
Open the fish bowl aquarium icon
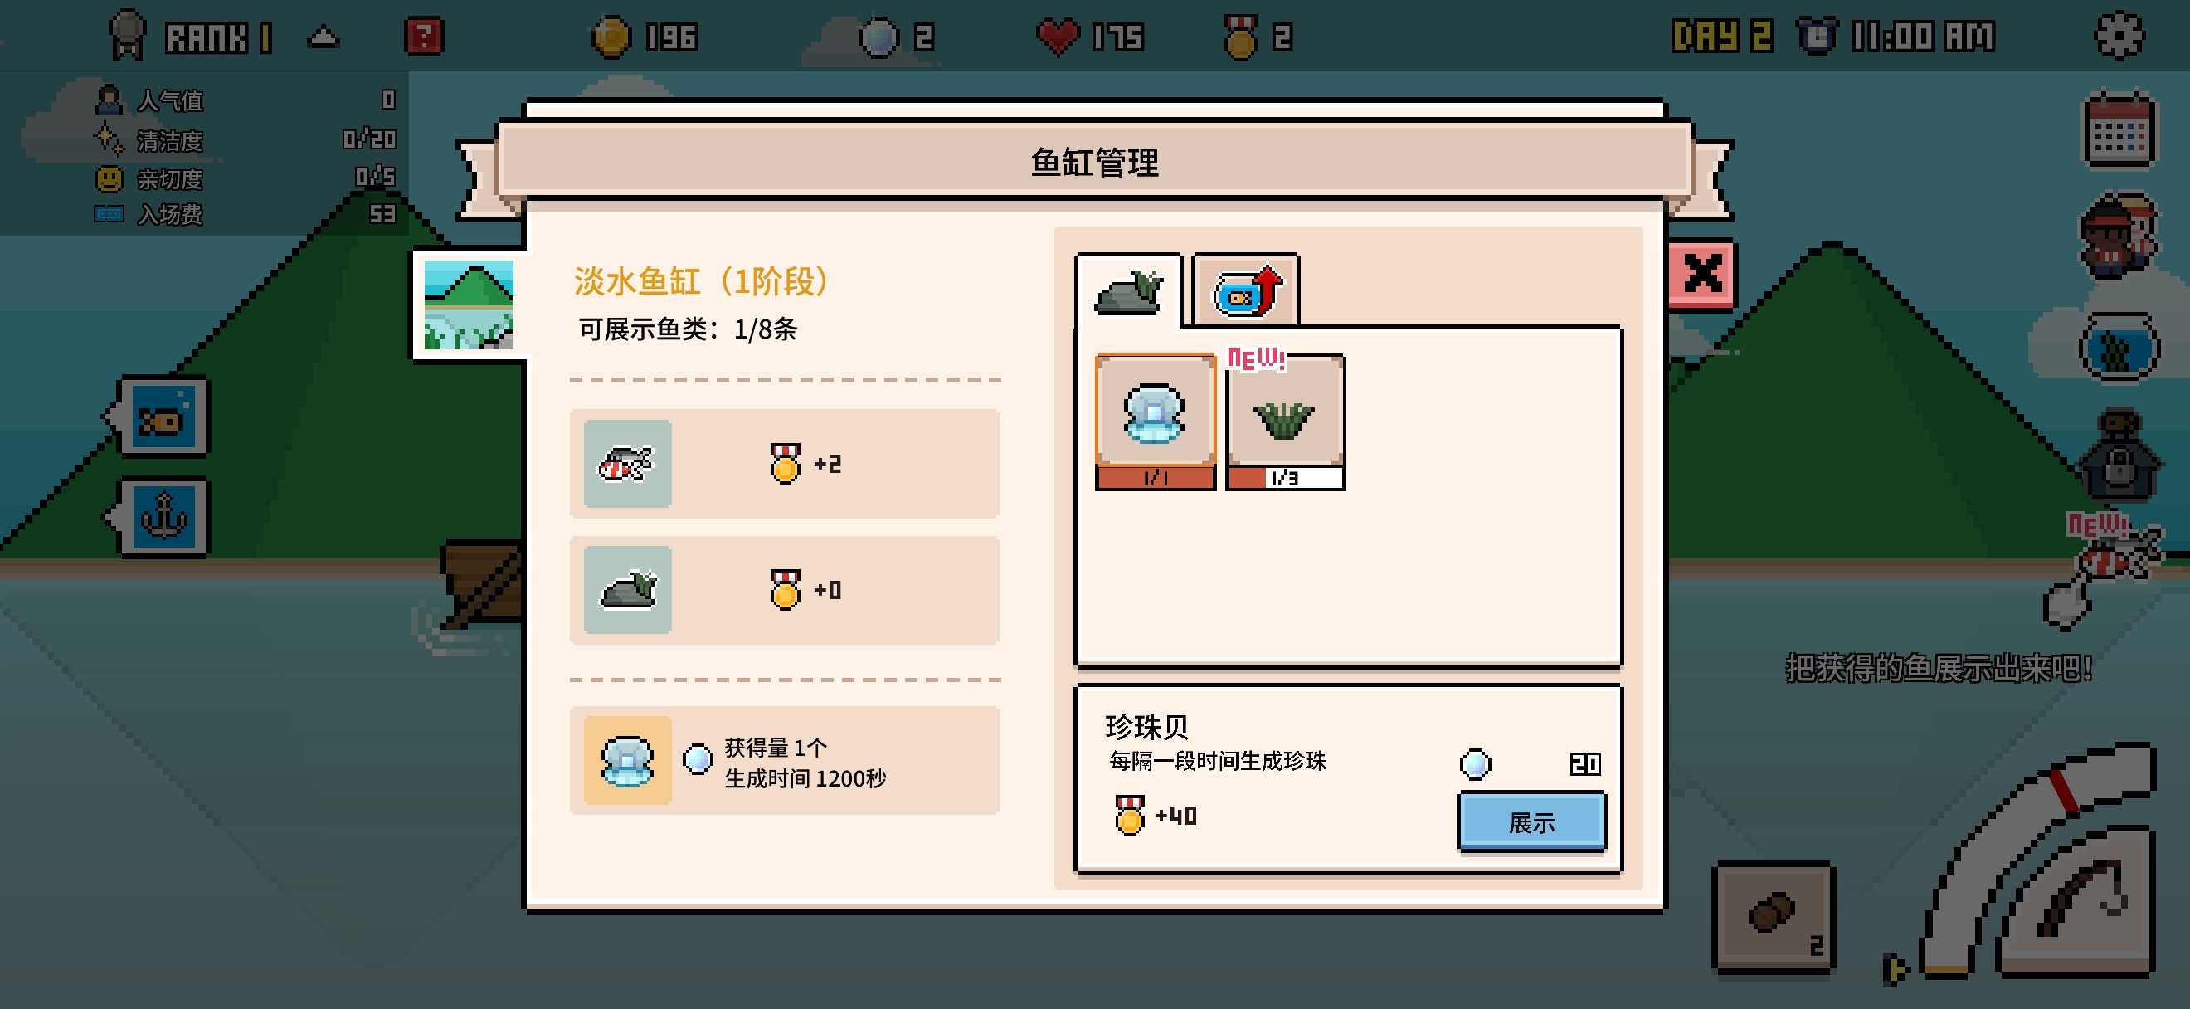coord(2119,348)
